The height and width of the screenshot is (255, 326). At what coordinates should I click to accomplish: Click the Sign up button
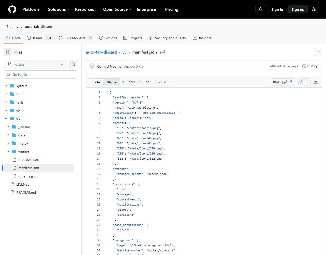[298, 9]
